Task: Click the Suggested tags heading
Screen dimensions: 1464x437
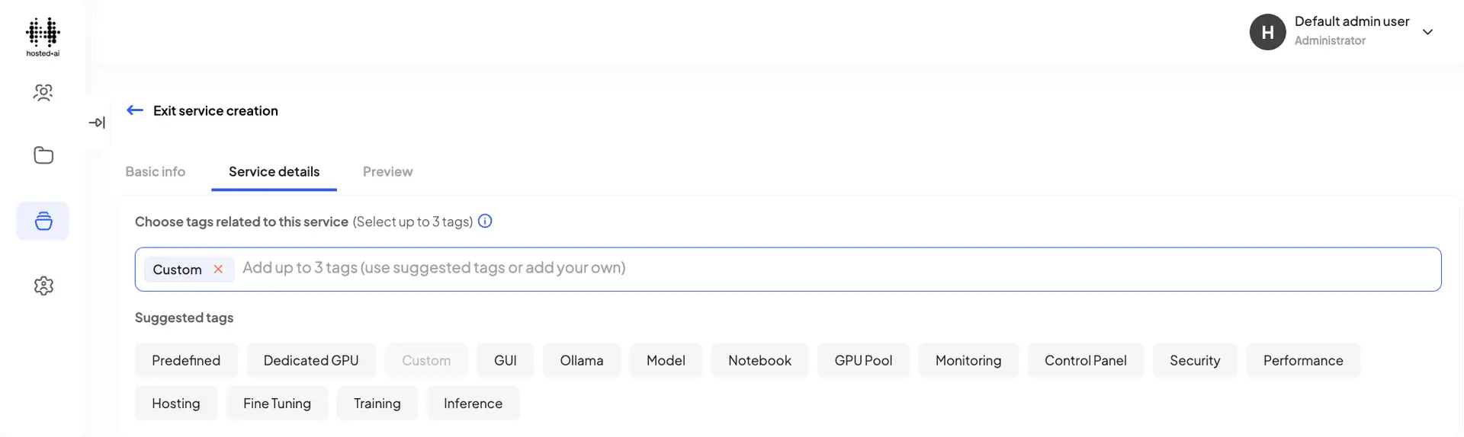Action: tap(184, 317)
